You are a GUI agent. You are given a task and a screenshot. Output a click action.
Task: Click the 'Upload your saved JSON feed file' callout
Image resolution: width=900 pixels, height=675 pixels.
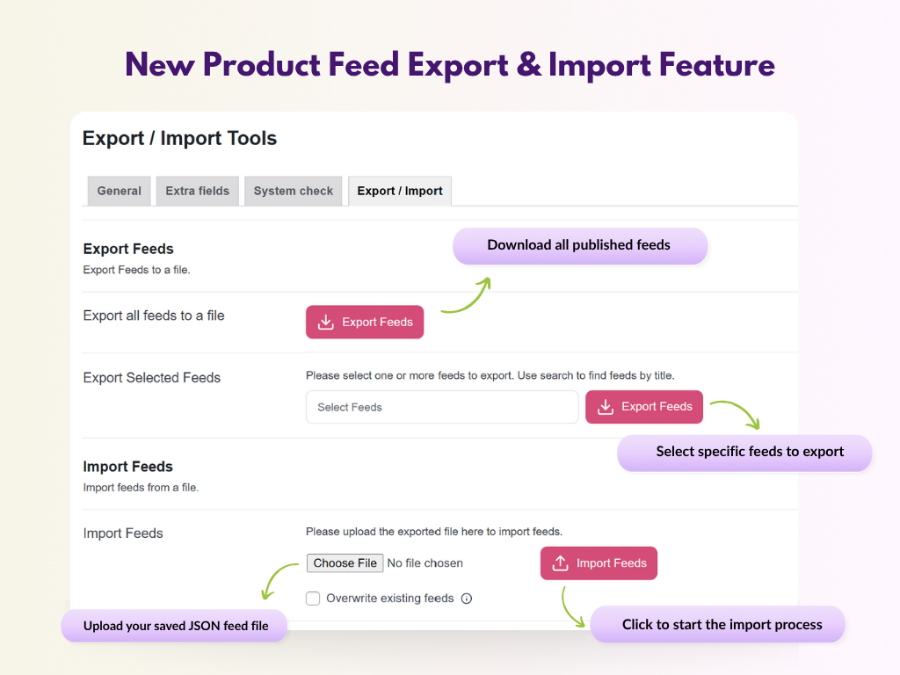[174, 626]
